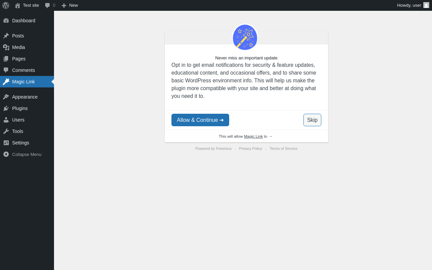
Task: Click the user avatar in admin bar
Action: click(x=426, y=5)
